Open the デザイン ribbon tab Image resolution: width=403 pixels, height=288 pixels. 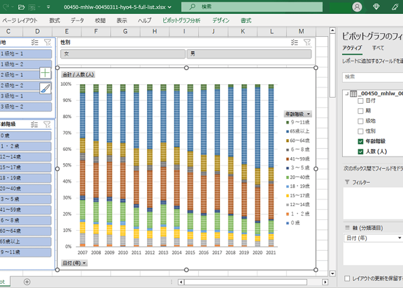click(x=221, y=21)
